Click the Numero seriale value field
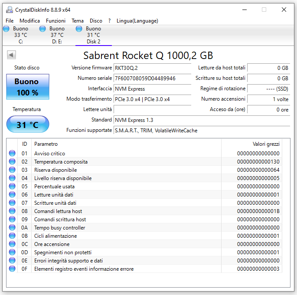The image size is (297, 295). pyautogui.click(x=152, y=79)
